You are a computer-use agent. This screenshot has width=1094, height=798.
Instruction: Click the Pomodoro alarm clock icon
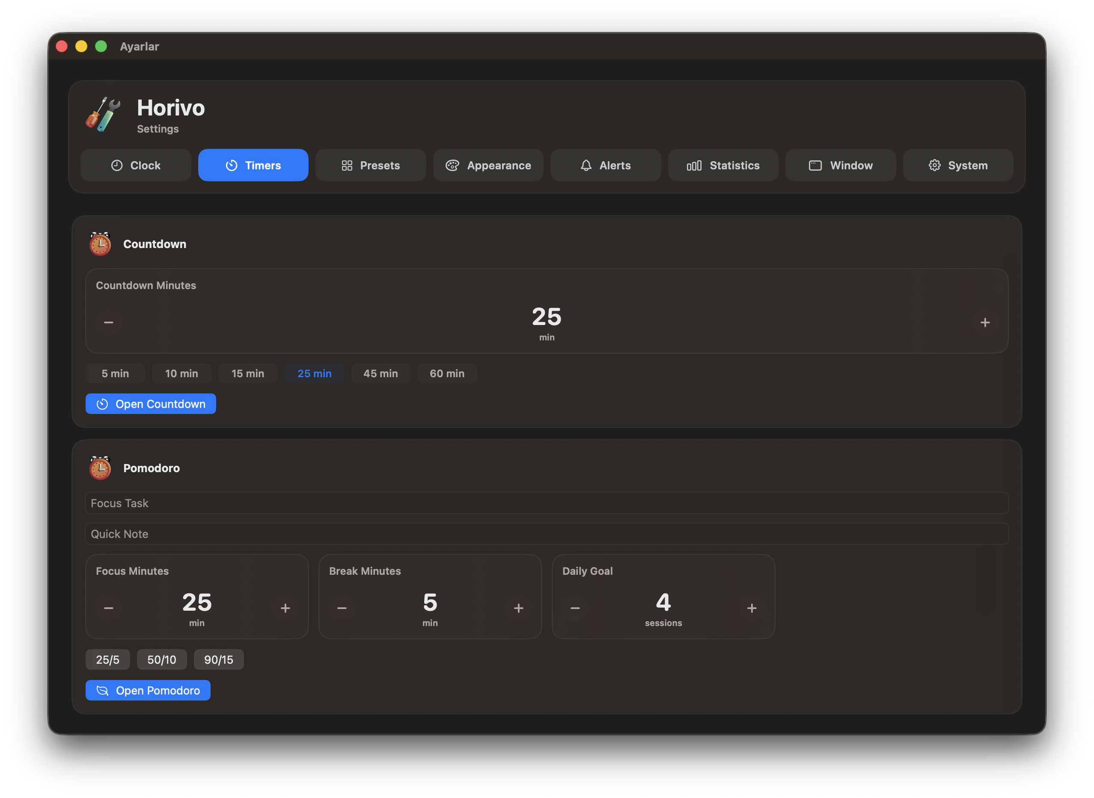click(100, 468)
